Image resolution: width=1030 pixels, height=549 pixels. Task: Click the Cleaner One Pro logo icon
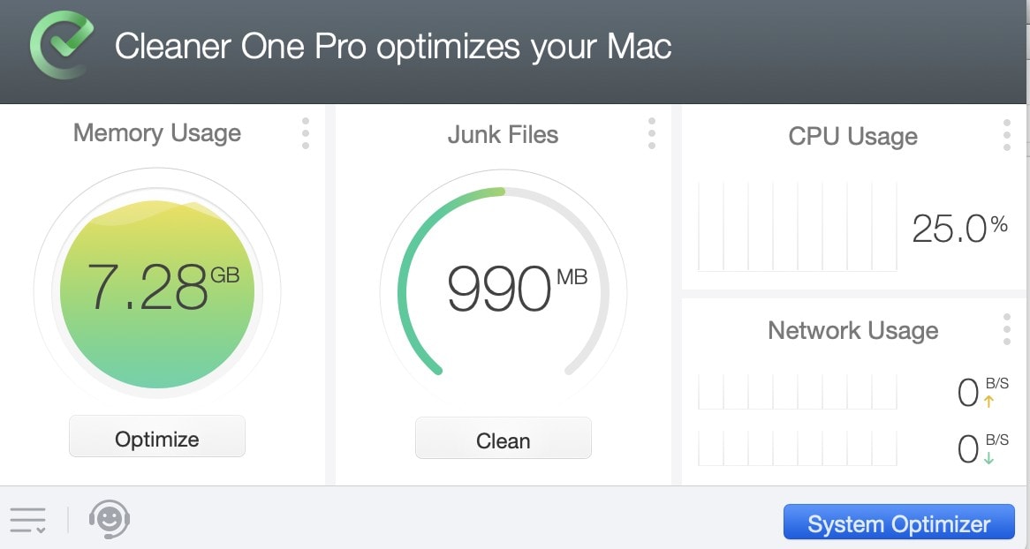[60, 46]
